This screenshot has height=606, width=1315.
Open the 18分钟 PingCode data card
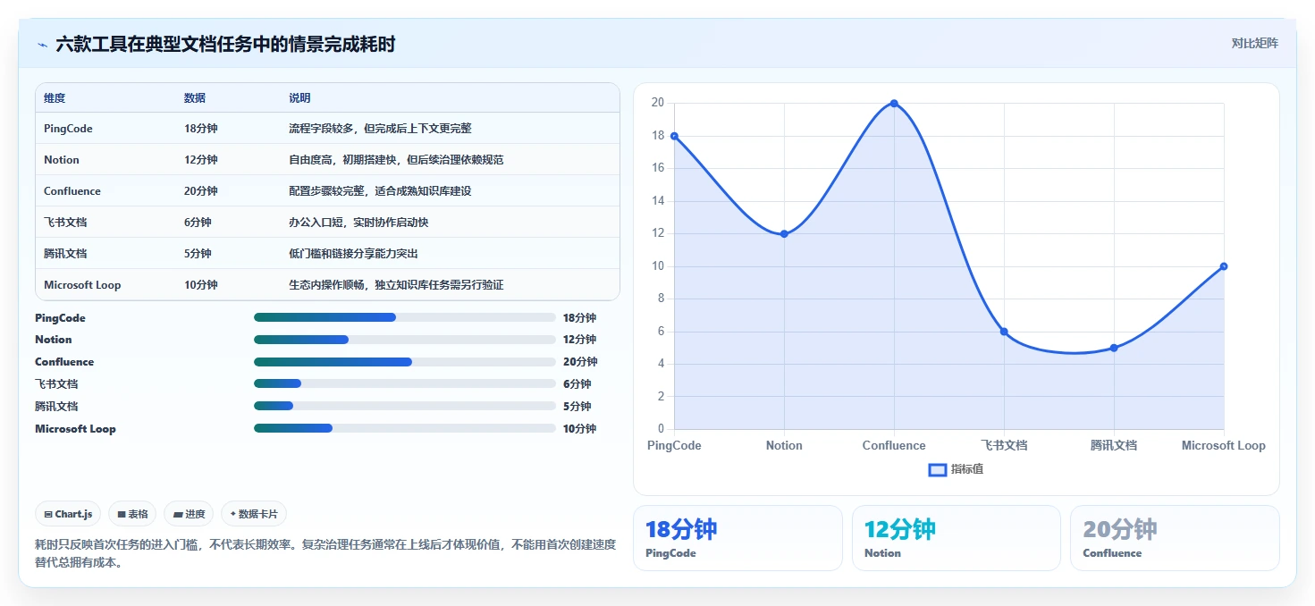point(738,538)
